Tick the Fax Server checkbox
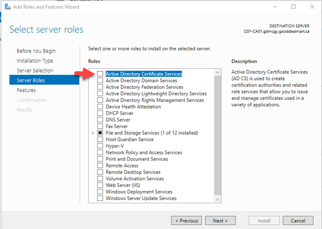The height and width of the screenshot is (229, 322). 100,126
